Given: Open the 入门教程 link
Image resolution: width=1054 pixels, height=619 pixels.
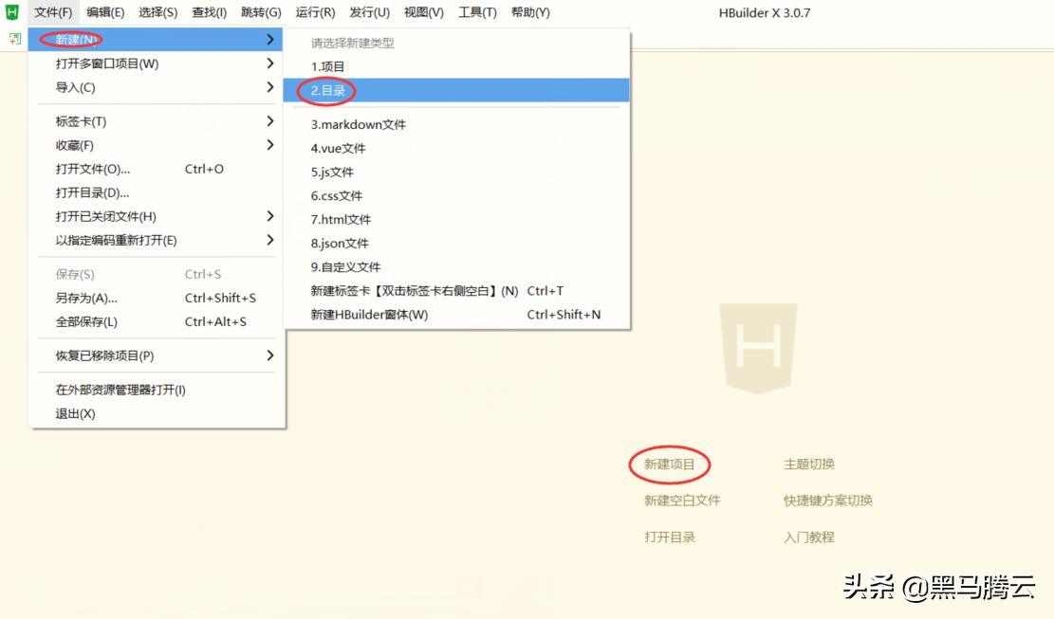Looking at the screenshot, I should (x=809, y=537).
